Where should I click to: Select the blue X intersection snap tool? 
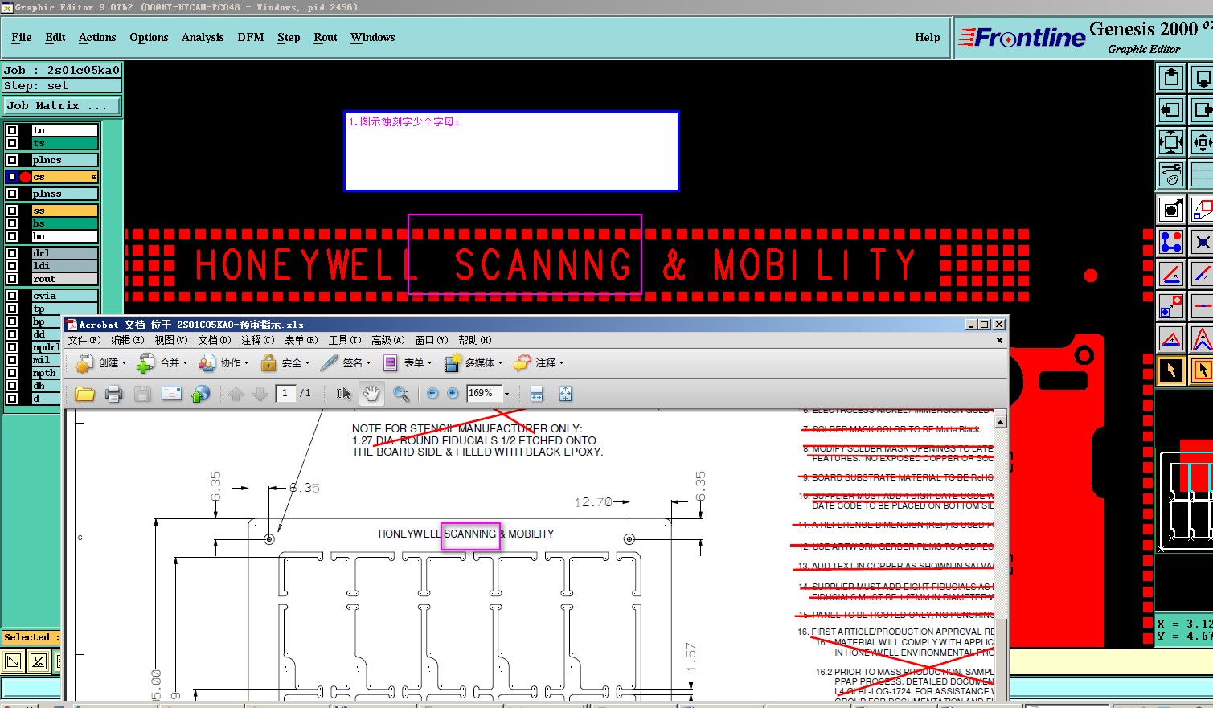[x=1201, y=242]
